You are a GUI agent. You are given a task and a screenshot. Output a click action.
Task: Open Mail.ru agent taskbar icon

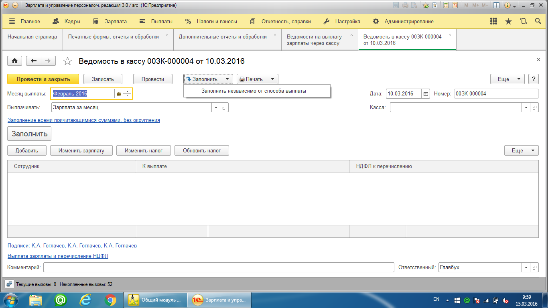61,300
